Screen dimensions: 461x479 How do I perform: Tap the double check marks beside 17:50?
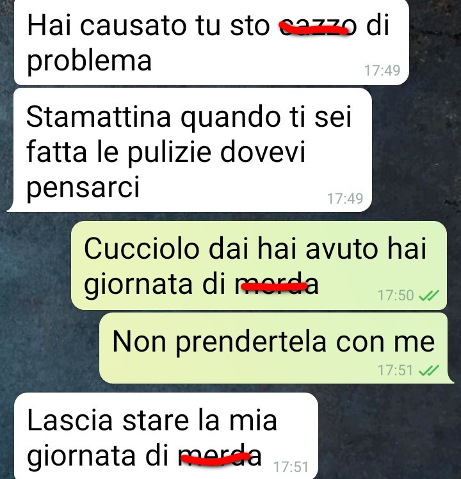coord(429,295)
